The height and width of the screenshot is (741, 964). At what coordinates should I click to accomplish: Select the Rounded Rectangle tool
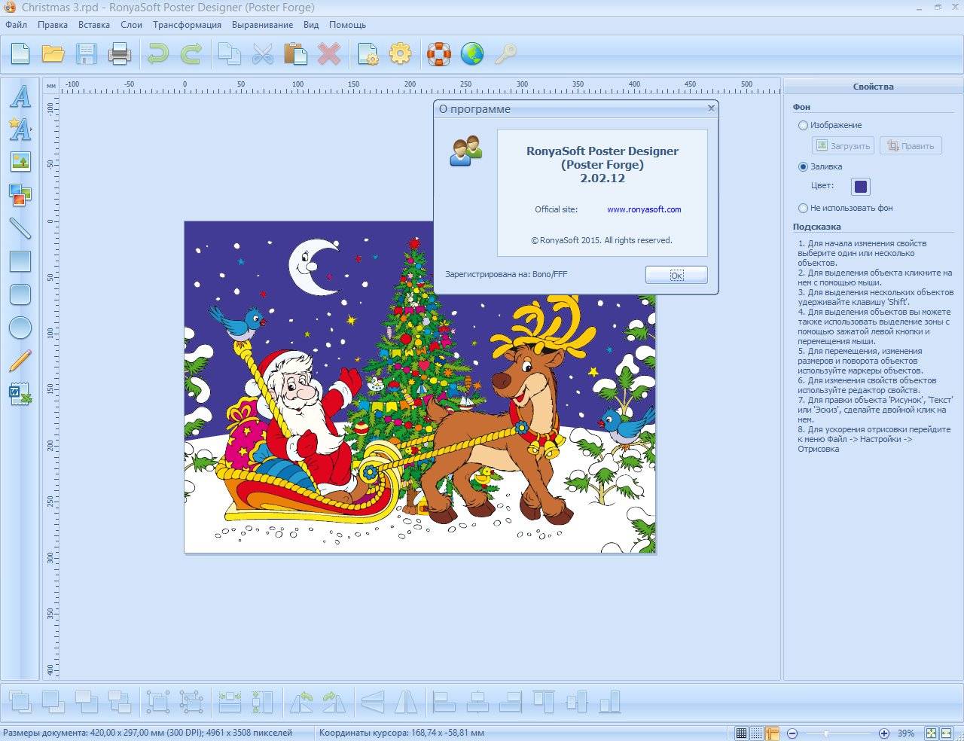tap(20, 294)
